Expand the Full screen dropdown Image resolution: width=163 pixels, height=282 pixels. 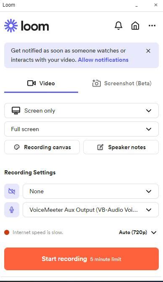(x=81, y=129)
